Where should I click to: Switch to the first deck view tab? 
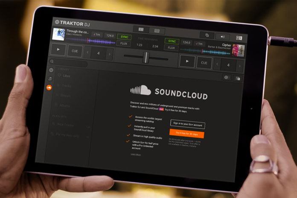141,29
